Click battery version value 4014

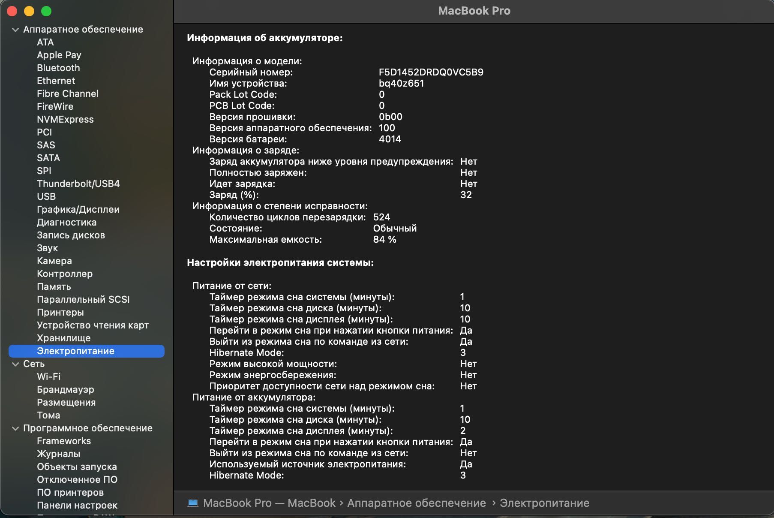point(390,139)
